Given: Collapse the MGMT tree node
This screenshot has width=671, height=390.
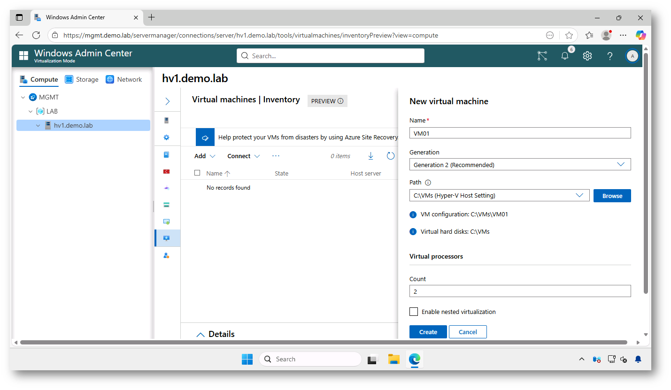Looking at the screenshot, I should coord(23,98).
